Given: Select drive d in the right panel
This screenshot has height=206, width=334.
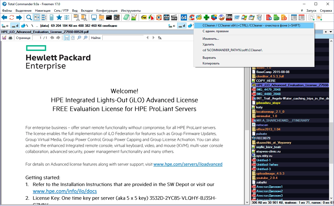Looking at the screenshot, I should (x=182, y=26).
